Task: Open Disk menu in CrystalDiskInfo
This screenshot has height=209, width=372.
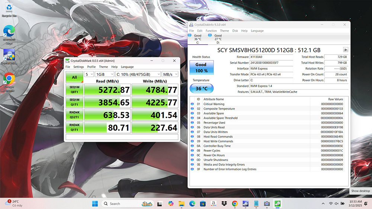Action: click(x=235, y=31)
